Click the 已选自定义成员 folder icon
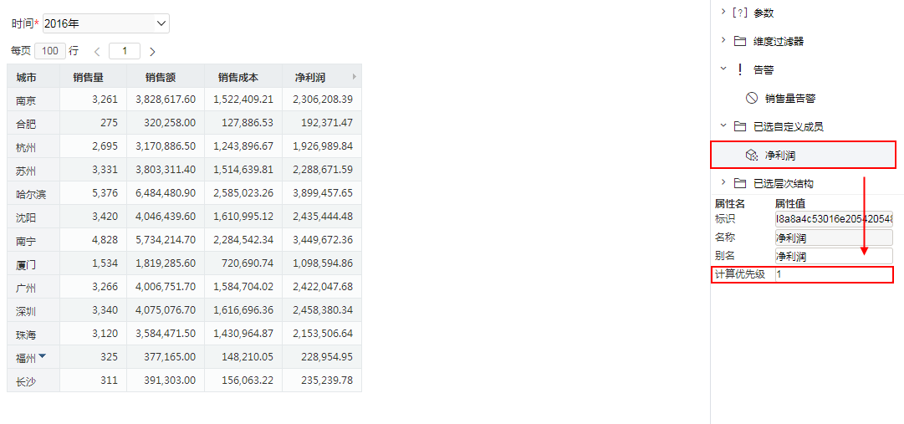 pos(740,126)
